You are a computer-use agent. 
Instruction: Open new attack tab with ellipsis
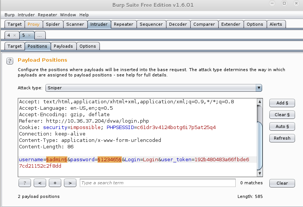tap(40, 35)
